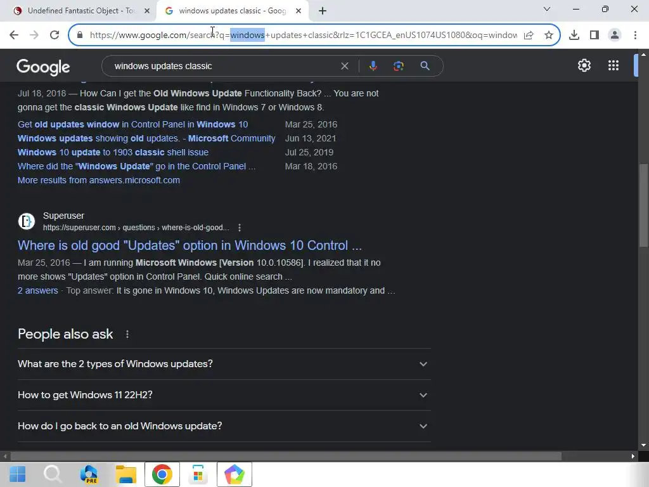Expand 'How do I go back to an old Windows update?'
The height and width of the screenshot is (487, 649).
click(224, 426)
